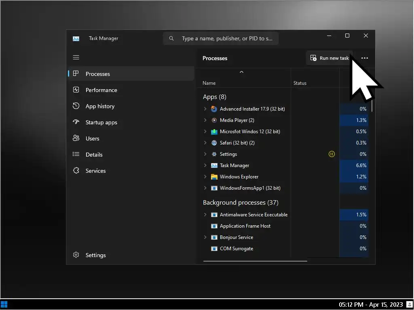Open the App history page
The width and height of the screenshot is (414, 310).
[x=131, y=106]
